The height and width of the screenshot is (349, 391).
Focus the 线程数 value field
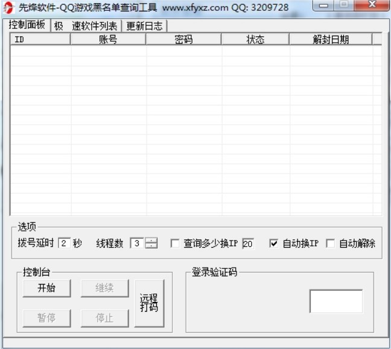(x=136, y=243)
